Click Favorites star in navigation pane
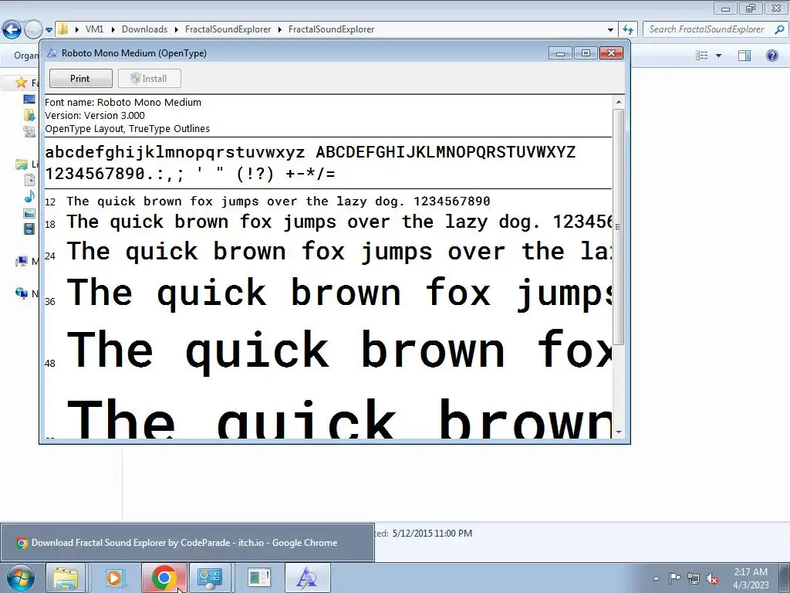The image size is (790, 593). [21, 82]
